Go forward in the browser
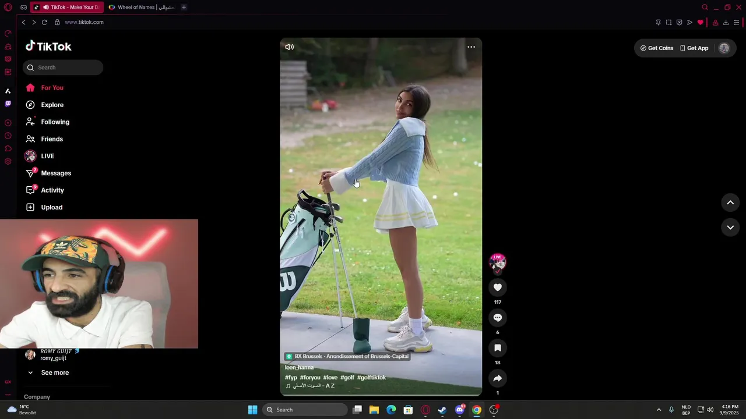 34,22
